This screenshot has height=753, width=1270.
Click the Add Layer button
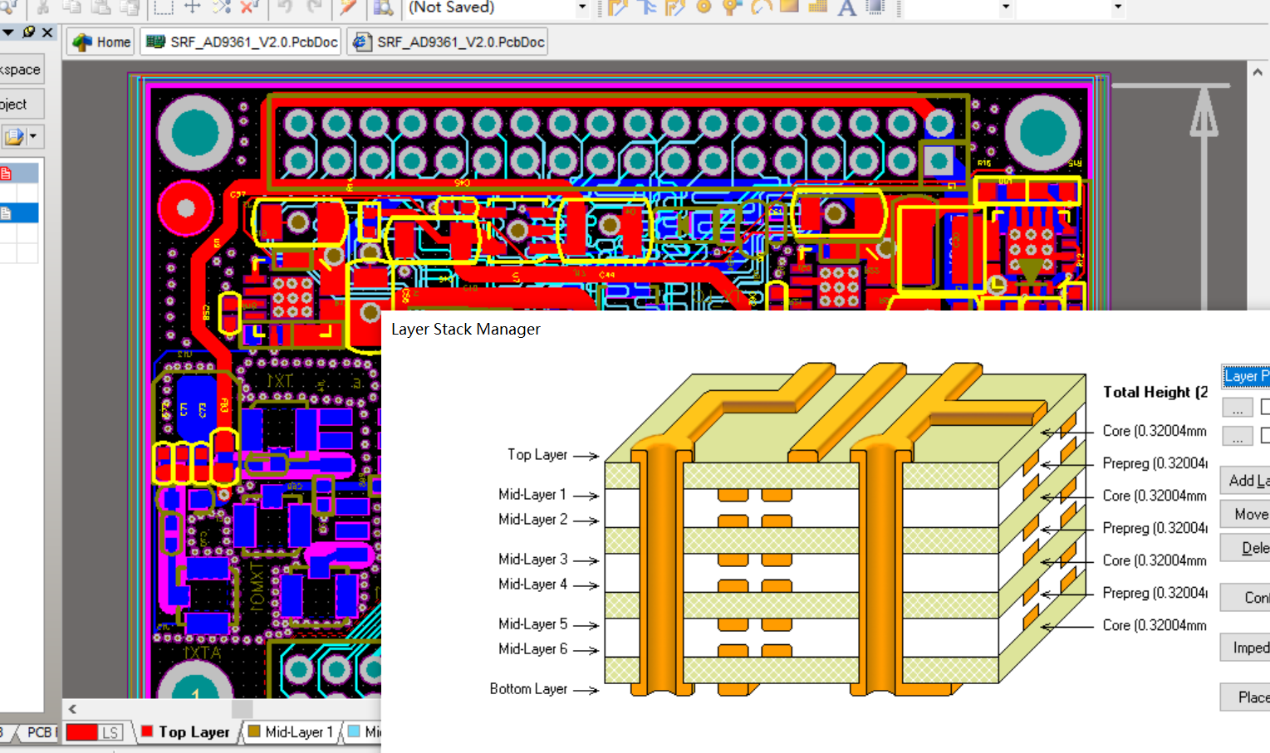click(1245, 480)
